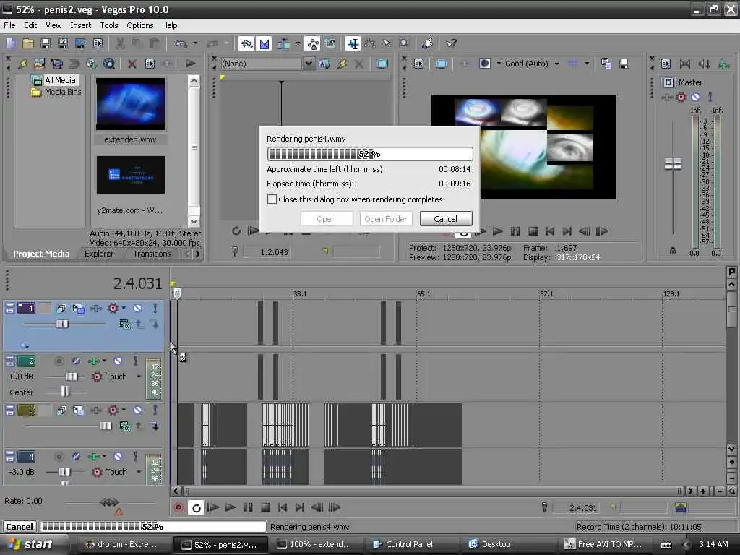Image resolution: width=740 pixels, height=555 pixels.
Task: Click the 2.4.031 cursor position field
Action: (583, 508)
